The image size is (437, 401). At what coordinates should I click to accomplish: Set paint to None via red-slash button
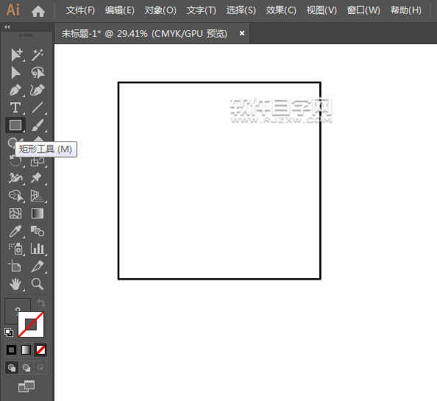(40, 349)
